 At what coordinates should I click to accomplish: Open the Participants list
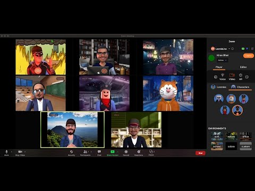86,153
